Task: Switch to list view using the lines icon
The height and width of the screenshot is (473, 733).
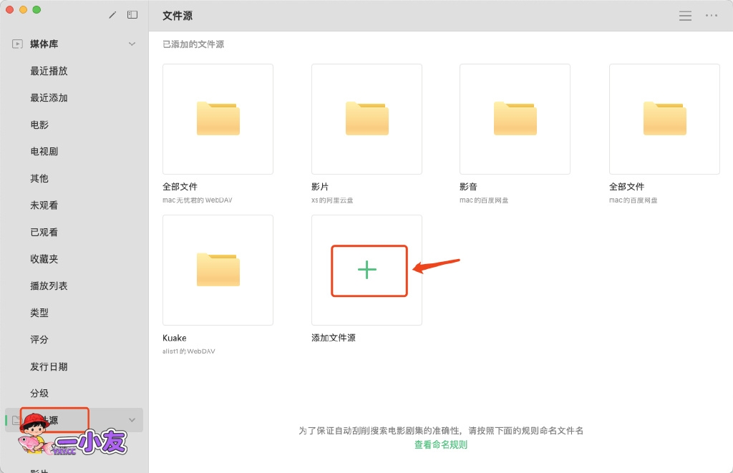Action: (x=685, y=16)
